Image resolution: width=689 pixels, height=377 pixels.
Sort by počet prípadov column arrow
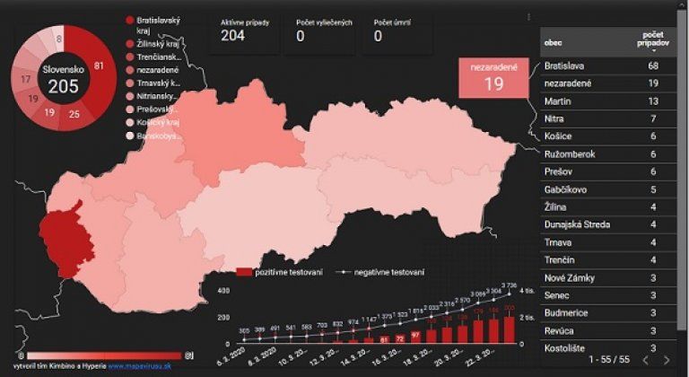[x=652, y=53]
